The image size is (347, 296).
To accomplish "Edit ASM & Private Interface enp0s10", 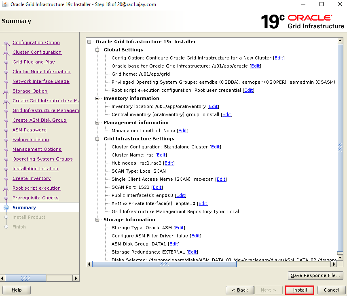I will (203, 203).
